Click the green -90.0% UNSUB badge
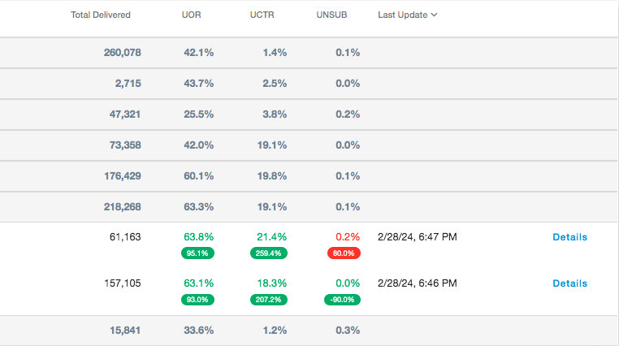This screenshot has height=346, width=619. [x=342, y=300]
